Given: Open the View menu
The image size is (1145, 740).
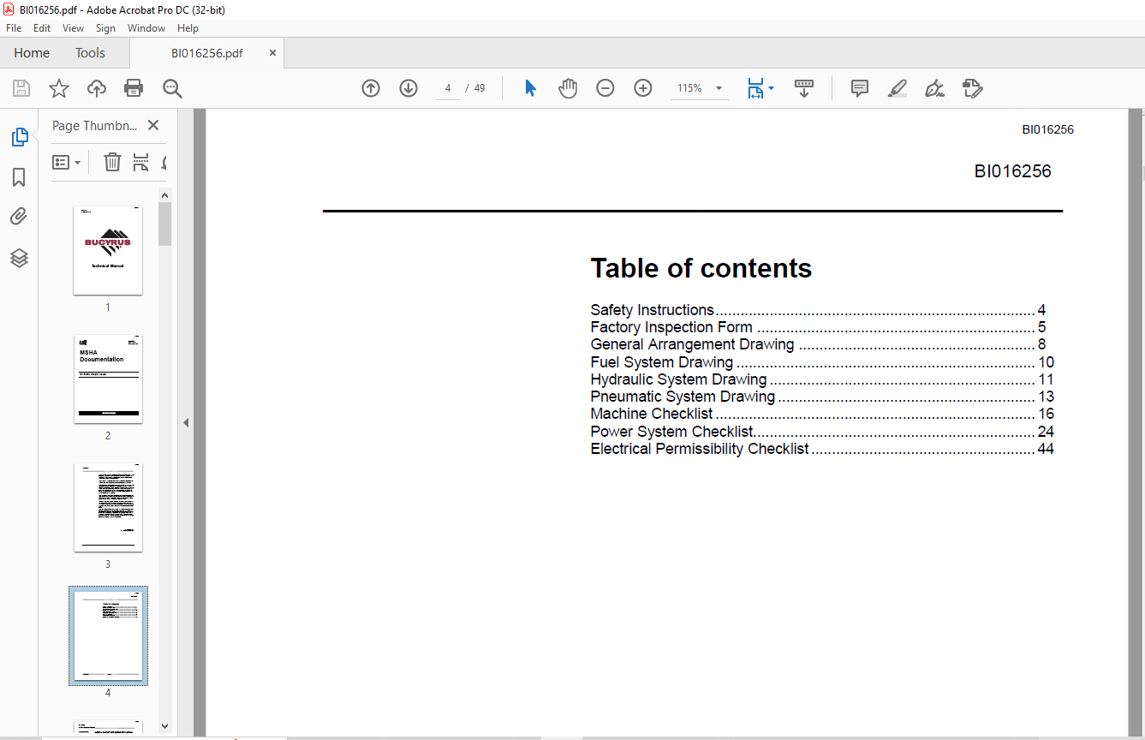Looking at the screenshot, I should pyautogui.click(x=73, y=28).
